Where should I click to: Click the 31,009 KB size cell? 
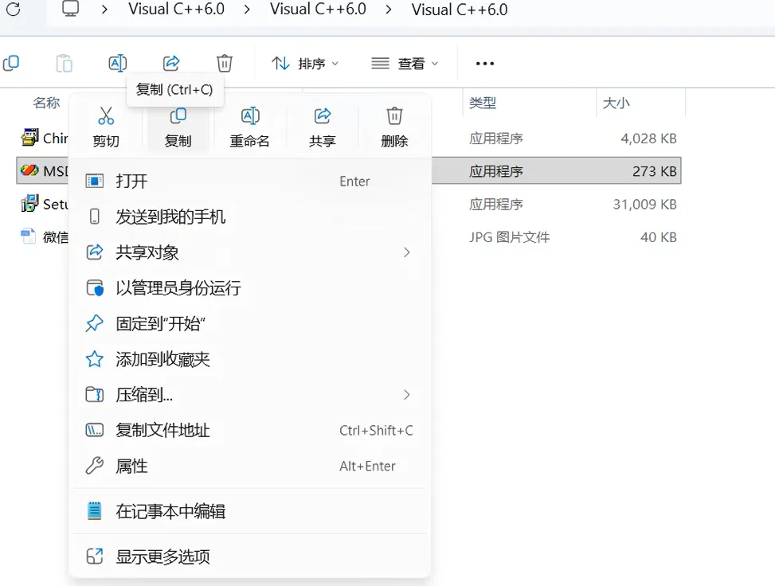click(645, 205)
